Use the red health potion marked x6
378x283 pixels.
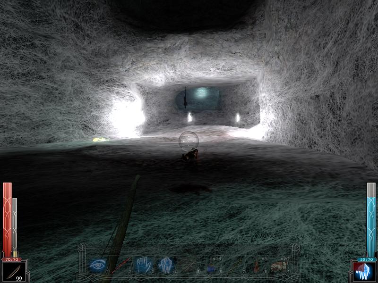point(257,267)
